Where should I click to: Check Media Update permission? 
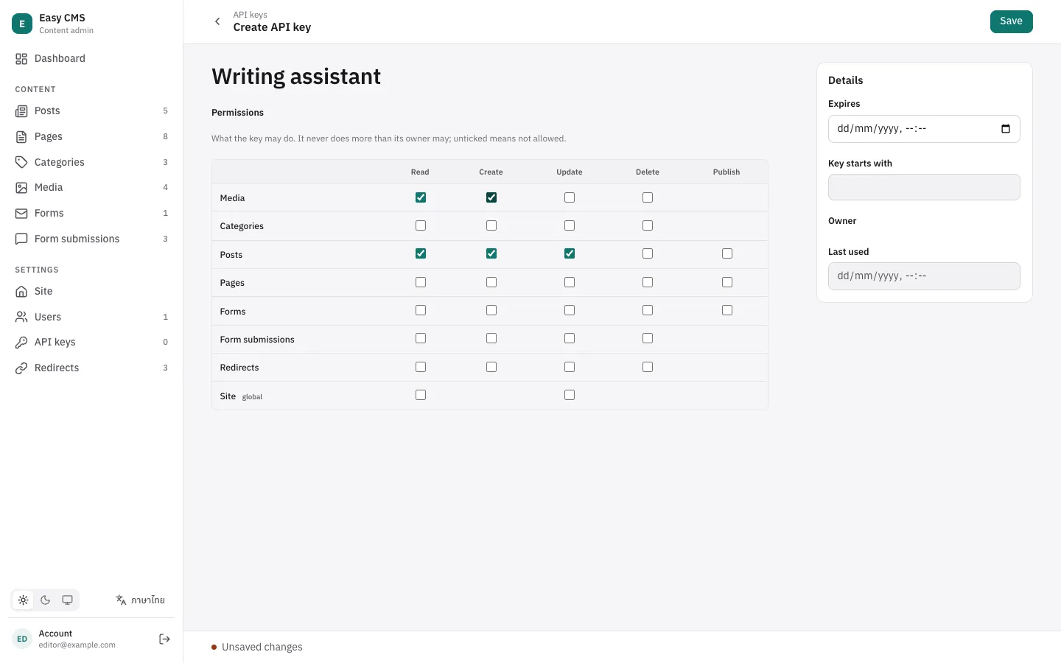tap(570, 197)
